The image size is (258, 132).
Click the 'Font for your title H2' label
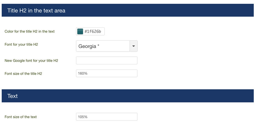[x=21, y=44]
